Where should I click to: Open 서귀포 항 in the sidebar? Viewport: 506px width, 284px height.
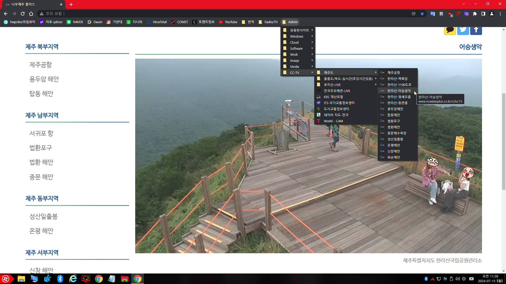[41, 133]
